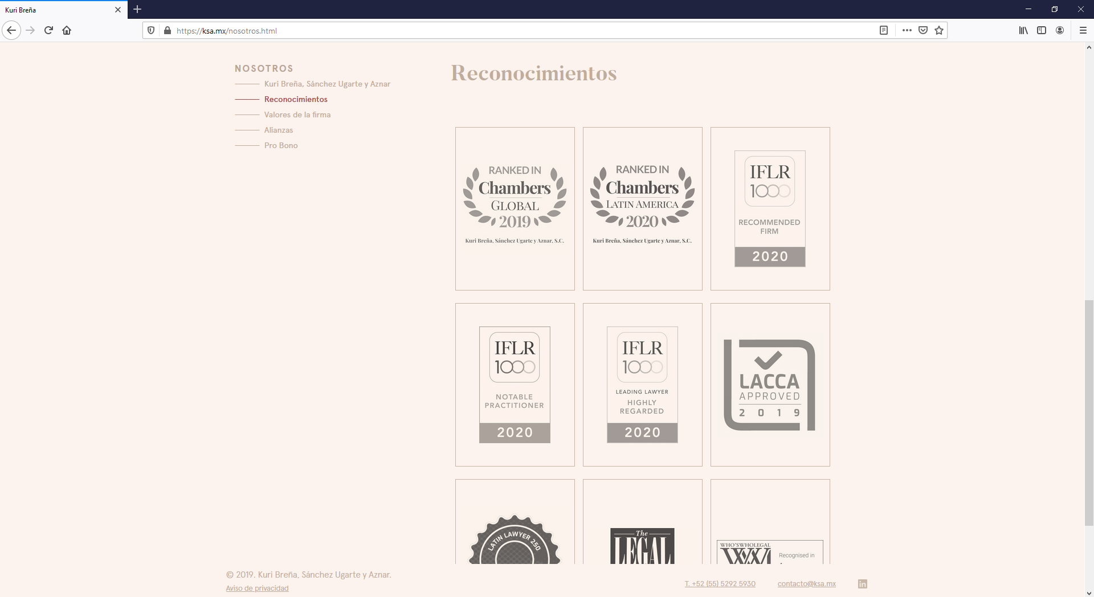Viewport: 1094px width, 597px height.
Task: Click the LACCA Approved 2019 badge
Action: coord(770,385)
